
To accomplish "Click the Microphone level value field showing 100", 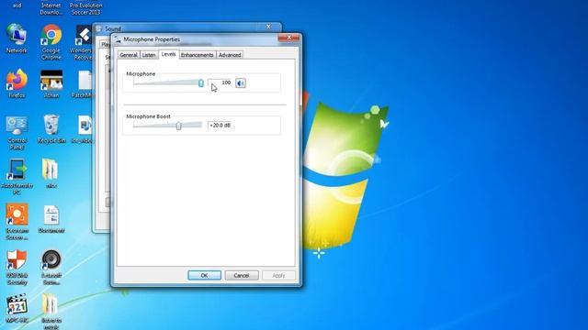I will (220, 82).
